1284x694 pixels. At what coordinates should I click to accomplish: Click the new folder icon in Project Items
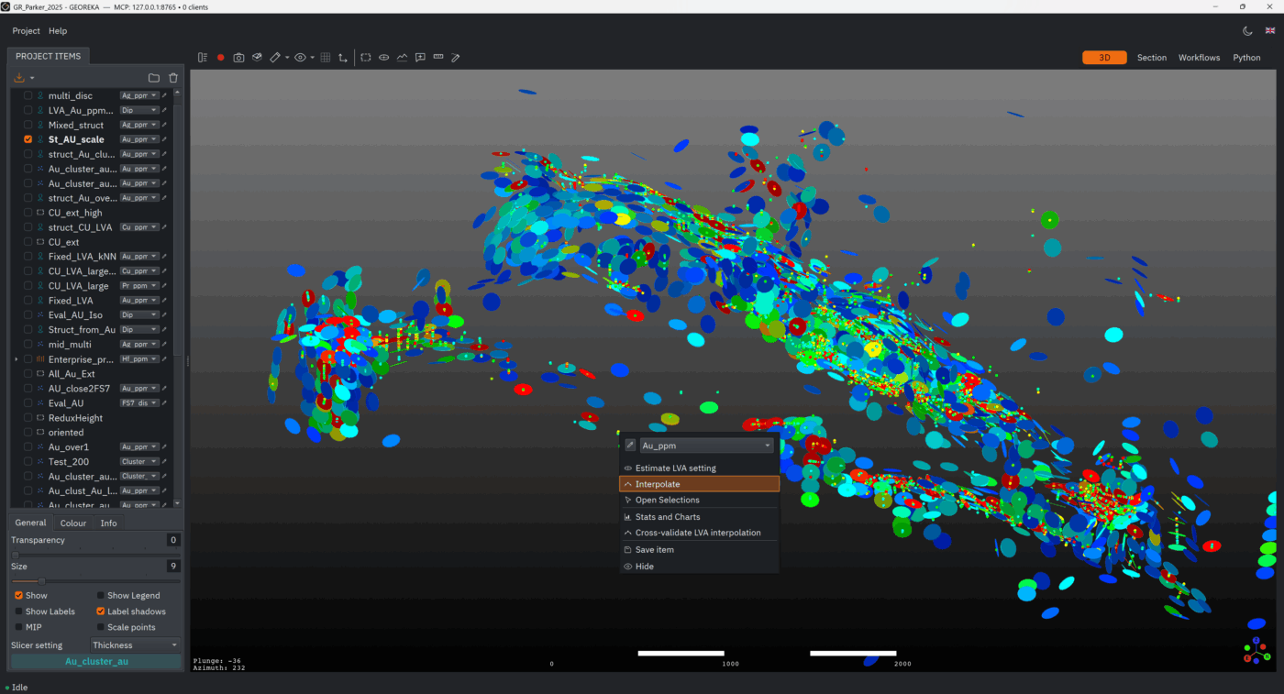pyautogui.click(x=154, y=78)
